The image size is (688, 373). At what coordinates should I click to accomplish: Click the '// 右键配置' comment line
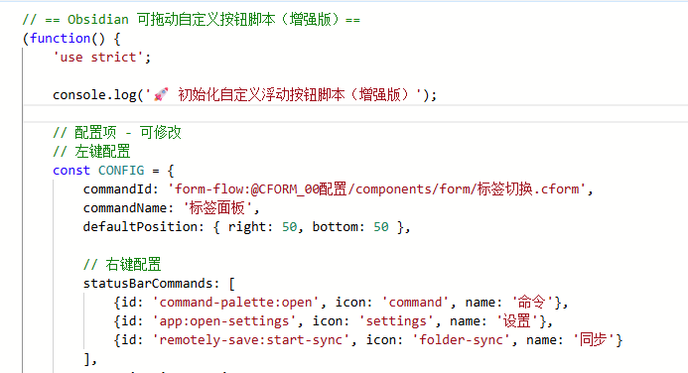point(122,265)
